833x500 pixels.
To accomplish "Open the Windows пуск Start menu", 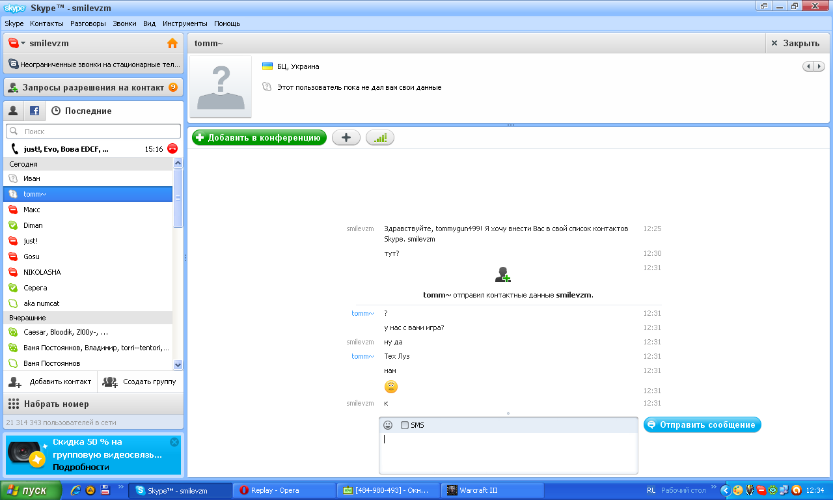I will 31,490.
